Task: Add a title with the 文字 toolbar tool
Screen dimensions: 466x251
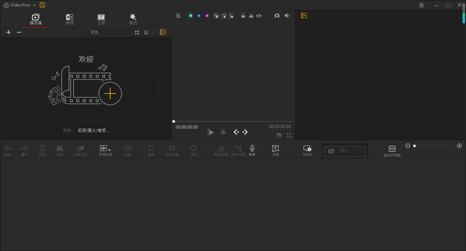Action: [x=275, y=150]
